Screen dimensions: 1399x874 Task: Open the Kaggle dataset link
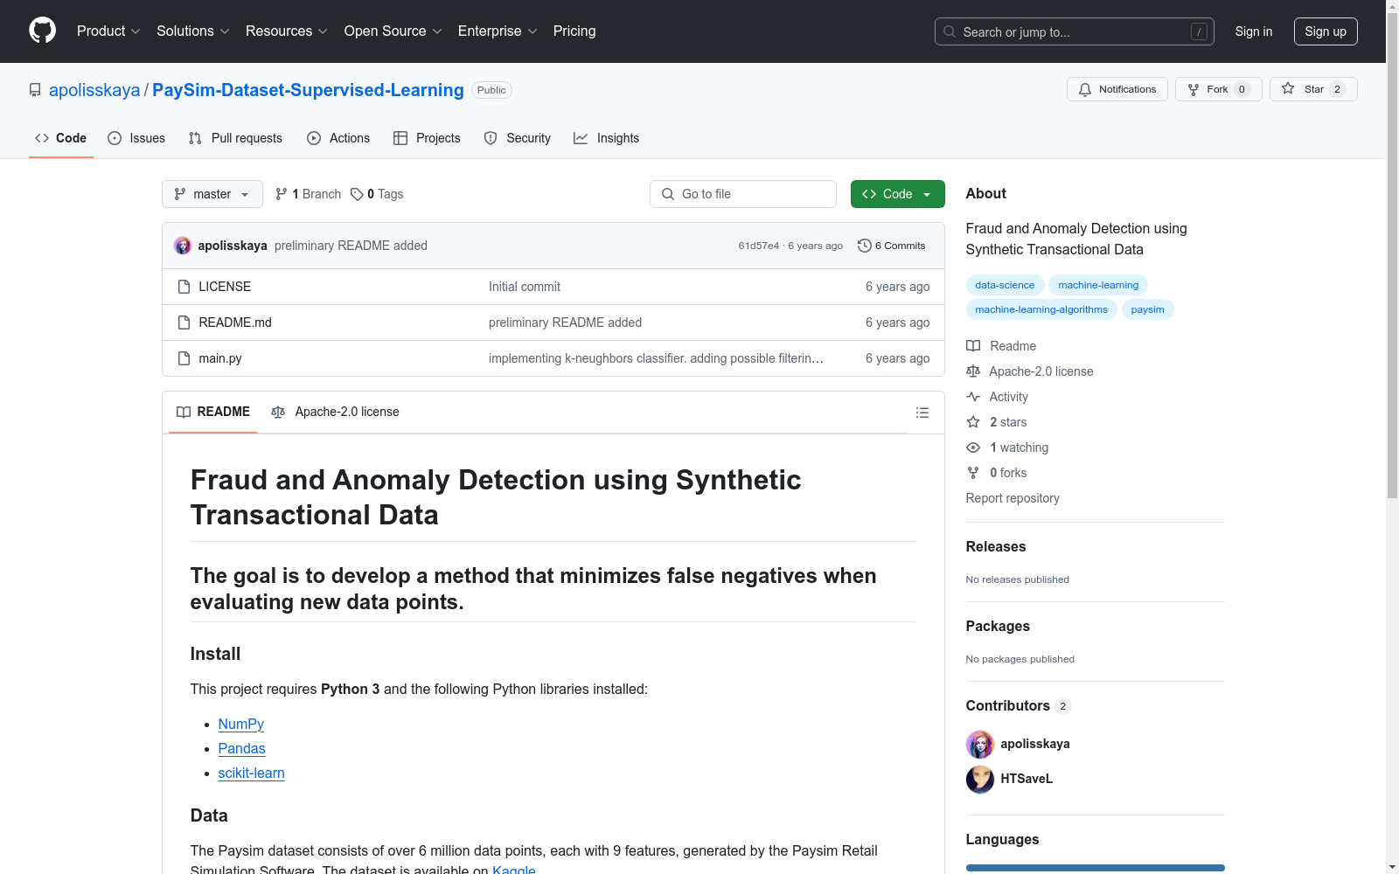[x=514, y=869]
